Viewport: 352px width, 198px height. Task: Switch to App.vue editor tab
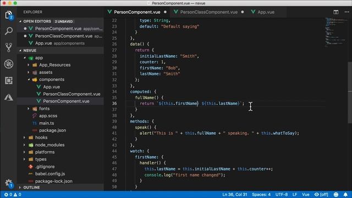click(266, 12)
